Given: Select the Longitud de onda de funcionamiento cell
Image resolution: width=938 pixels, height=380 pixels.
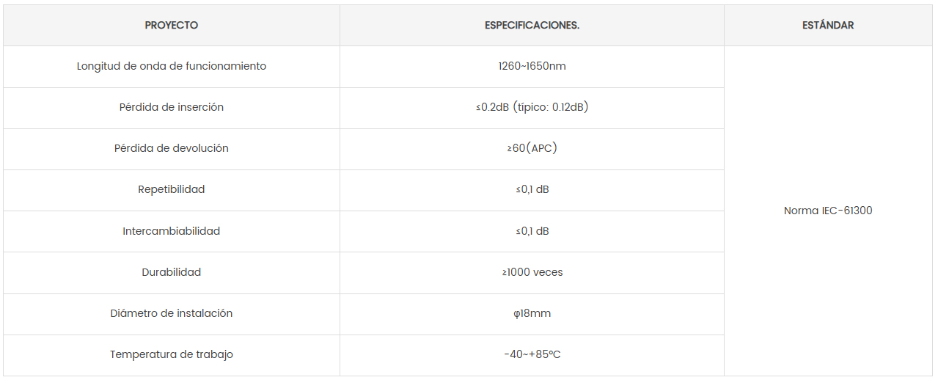Looking at the screenshot, I should 172,67.
